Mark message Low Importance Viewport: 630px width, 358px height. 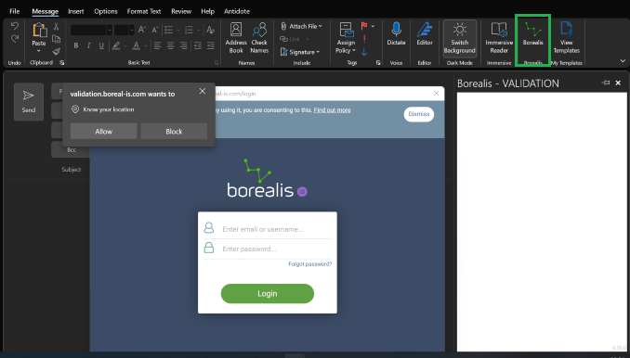pyautogui.click(x=364, y=51)
